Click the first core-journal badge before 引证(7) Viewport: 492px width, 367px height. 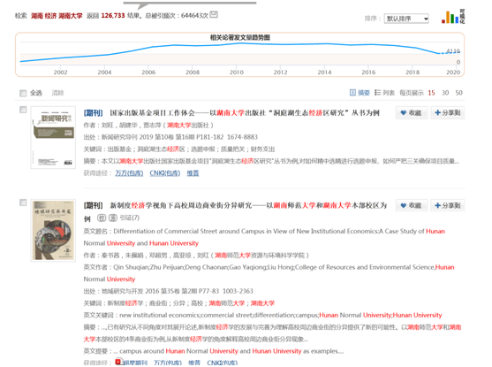pos(102,218)
